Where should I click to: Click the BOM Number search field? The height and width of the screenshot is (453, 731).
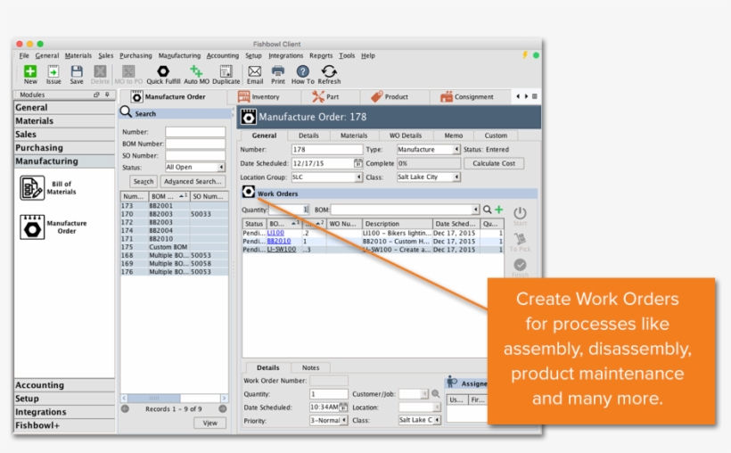pyautogui.click(x=195, y=144)
